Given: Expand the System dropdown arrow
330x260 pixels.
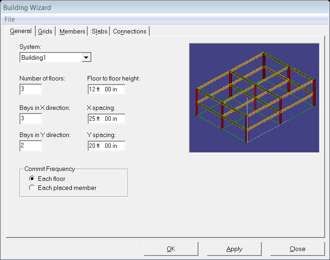Looking at the screenshot, I should coord(86,57).
